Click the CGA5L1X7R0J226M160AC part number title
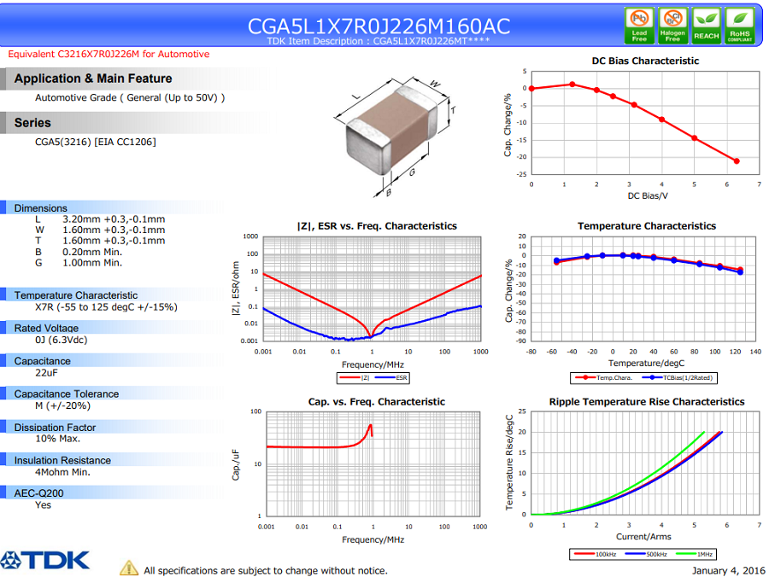The image size is (769, 577). (x=379, y=26)
